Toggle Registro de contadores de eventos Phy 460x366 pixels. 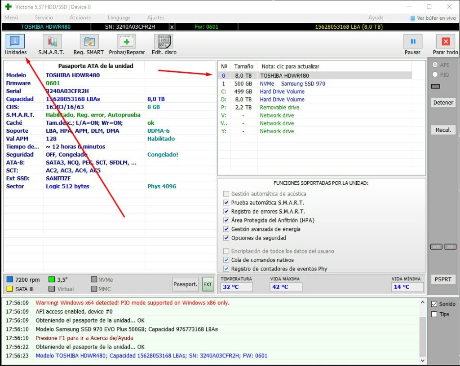pos(226,269)
